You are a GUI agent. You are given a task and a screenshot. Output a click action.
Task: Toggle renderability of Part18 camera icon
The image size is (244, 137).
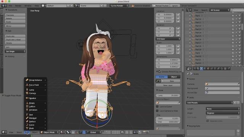coord(240,46)
